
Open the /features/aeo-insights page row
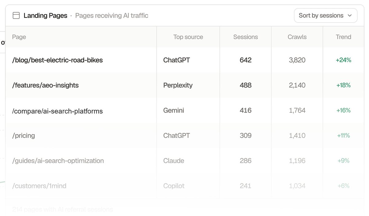point(184,85)
